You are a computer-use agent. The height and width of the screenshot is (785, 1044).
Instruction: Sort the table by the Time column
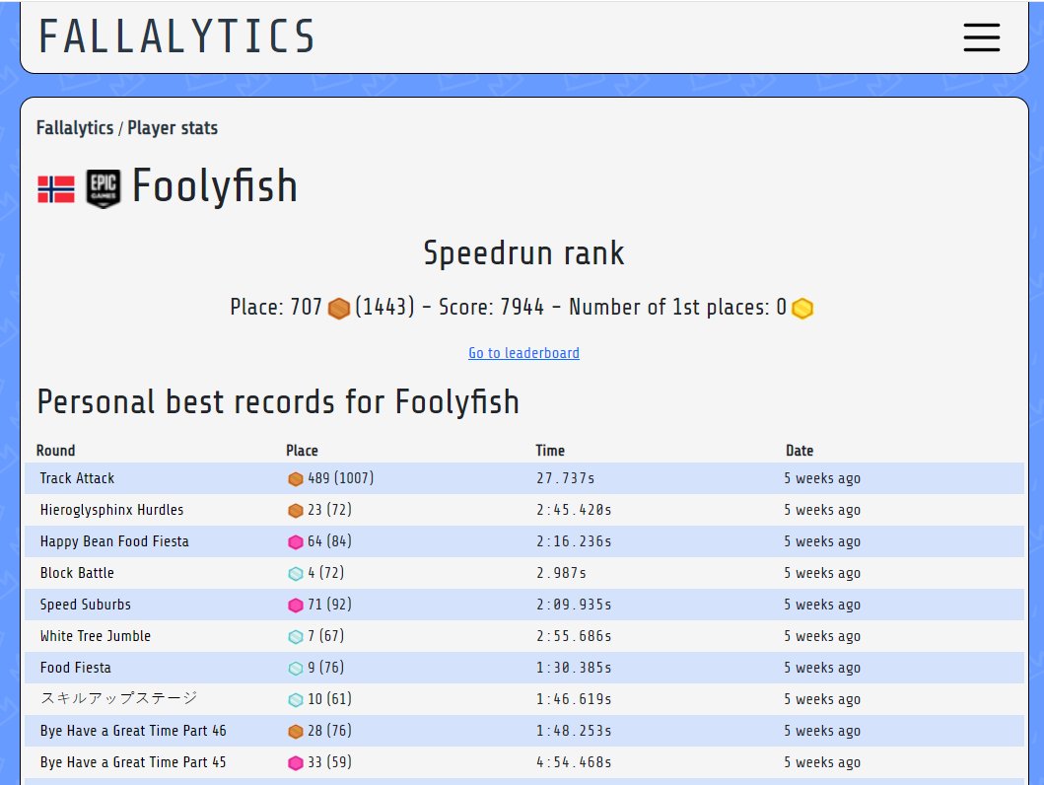click(550, 451)
